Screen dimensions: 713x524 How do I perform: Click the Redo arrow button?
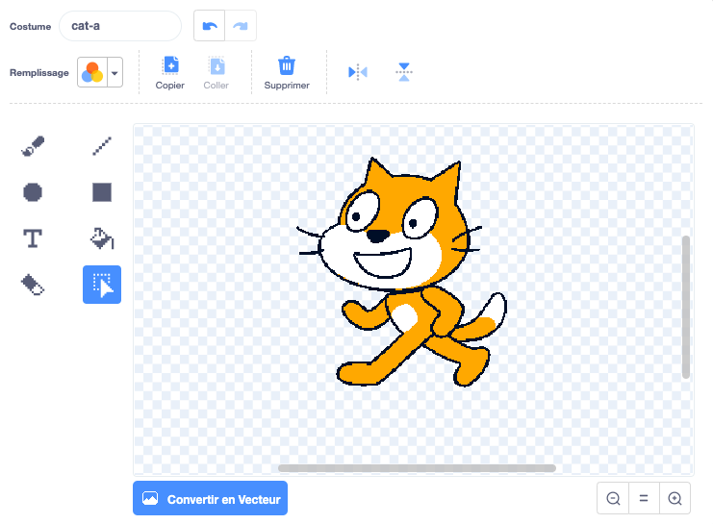[x=241, y=26]
